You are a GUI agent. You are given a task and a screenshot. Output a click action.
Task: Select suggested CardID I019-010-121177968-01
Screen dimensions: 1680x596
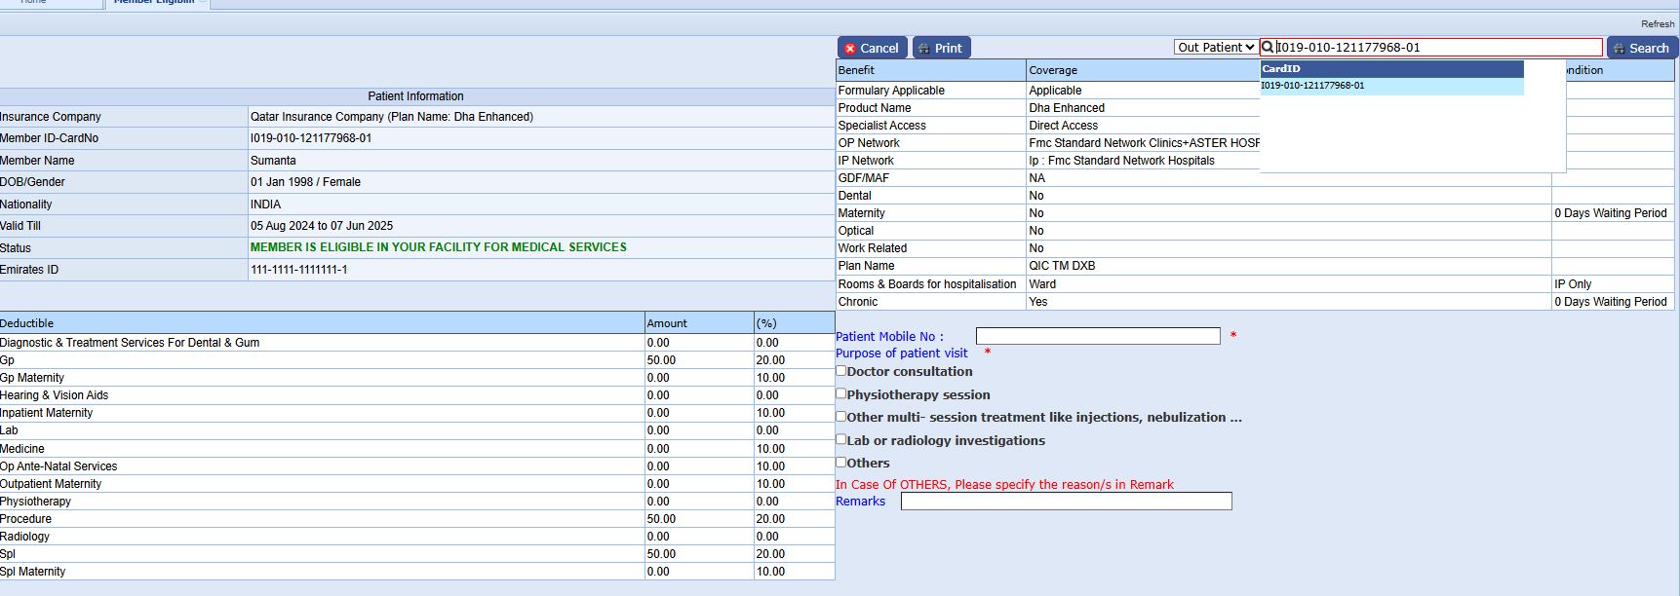coord(1312,86)
